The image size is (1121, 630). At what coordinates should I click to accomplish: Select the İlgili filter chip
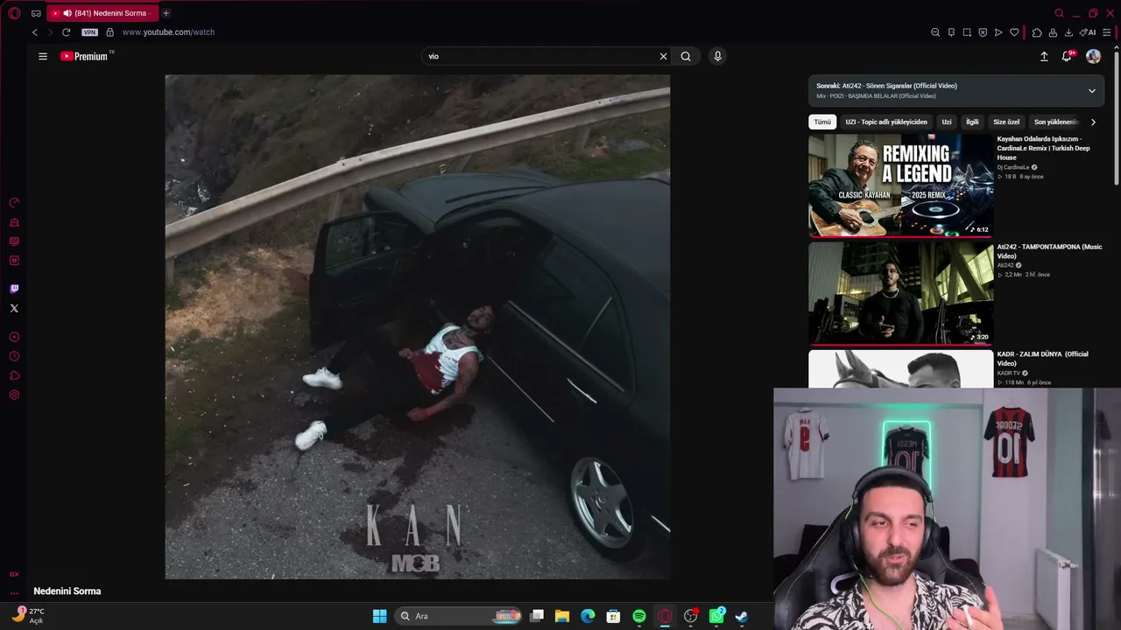click(972, 122)
